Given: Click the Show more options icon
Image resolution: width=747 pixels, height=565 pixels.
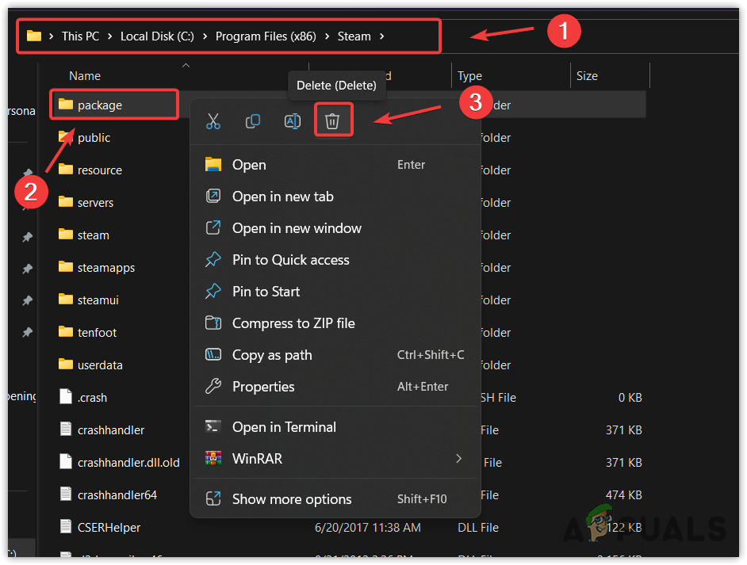Looking at the screenshot, I should [213, 498].
